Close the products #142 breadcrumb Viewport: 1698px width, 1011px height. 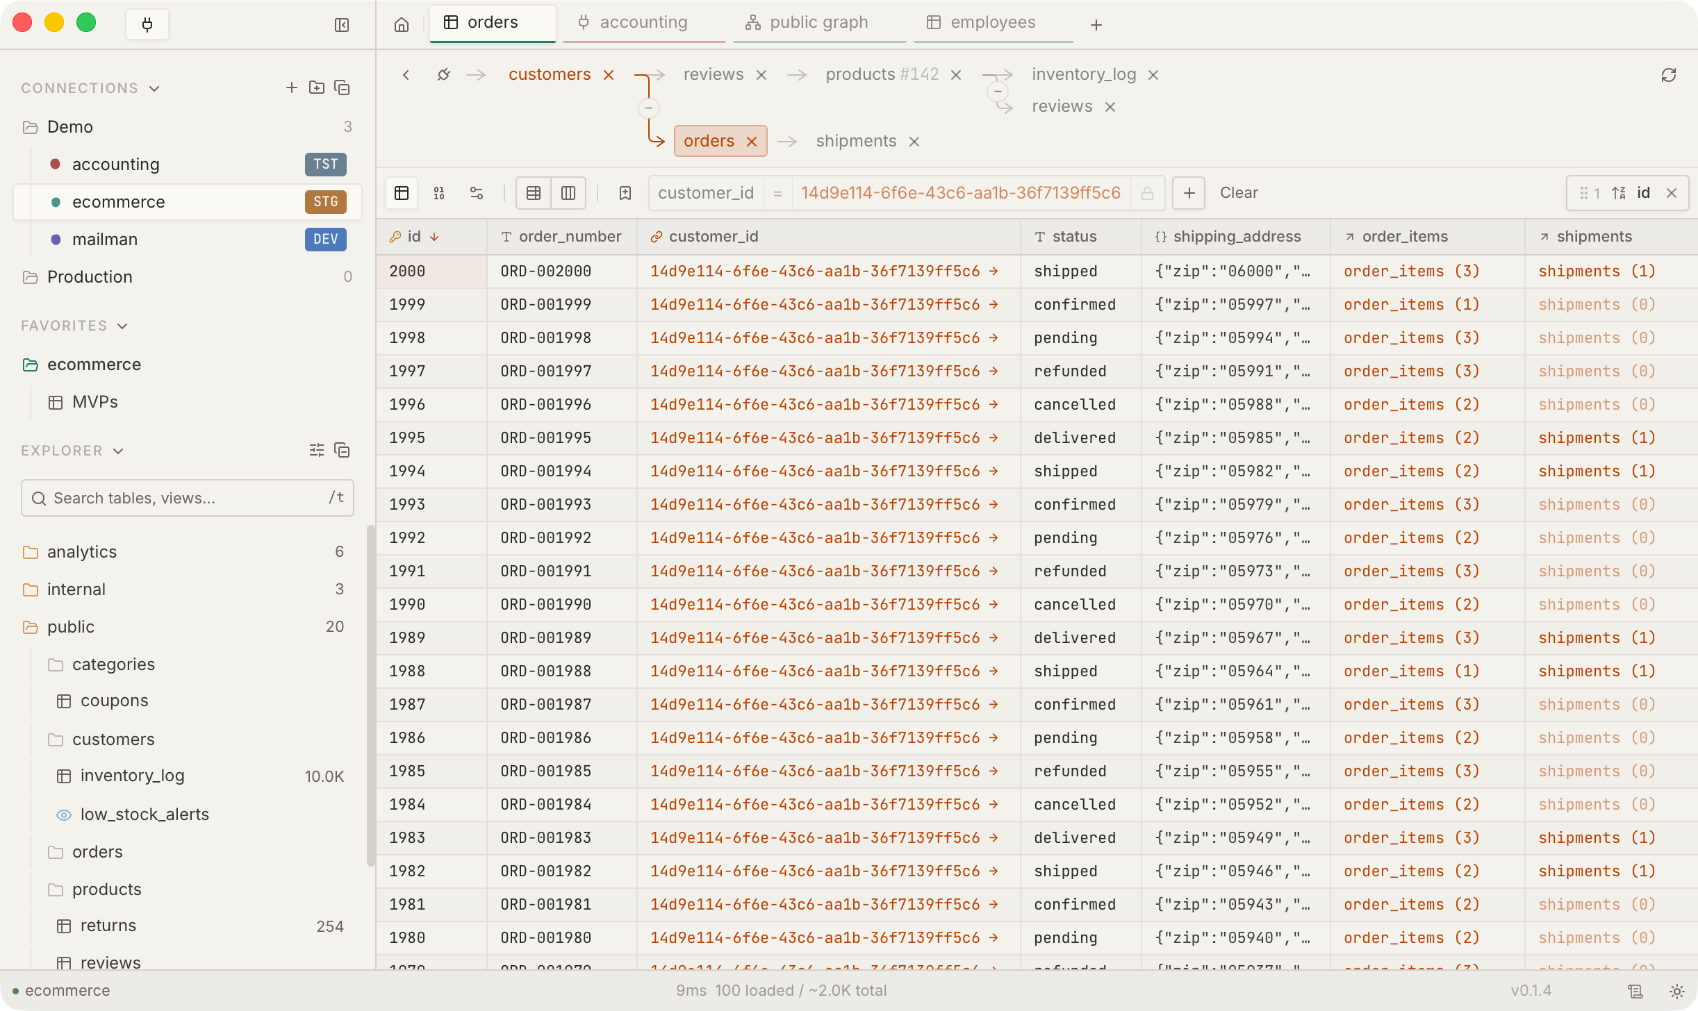[x=956, y=74]
